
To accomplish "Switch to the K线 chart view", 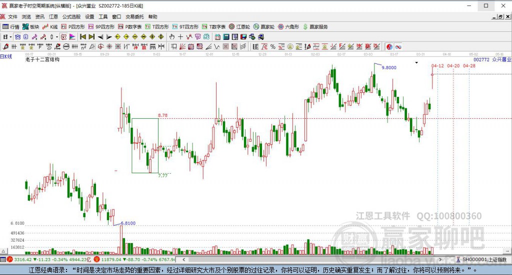I will coord(50,27).
